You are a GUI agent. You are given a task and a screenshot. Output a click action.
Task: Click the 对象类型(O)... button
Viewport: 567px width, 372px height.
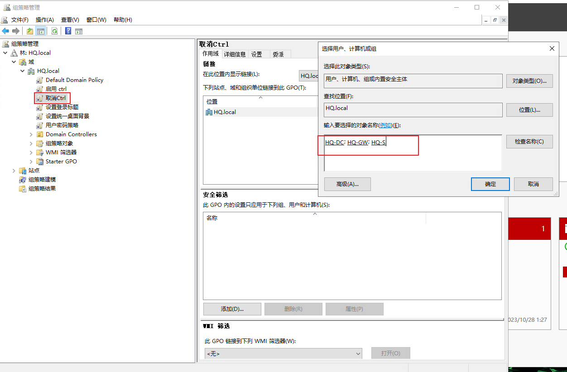[x=529, y=81]
